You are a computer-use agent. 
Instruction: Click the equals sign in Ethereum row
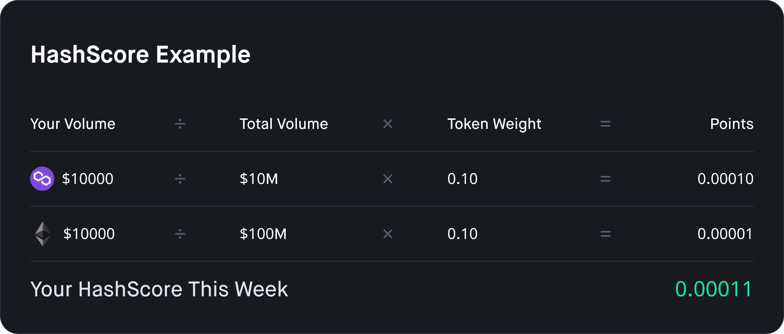coord(605,234)
